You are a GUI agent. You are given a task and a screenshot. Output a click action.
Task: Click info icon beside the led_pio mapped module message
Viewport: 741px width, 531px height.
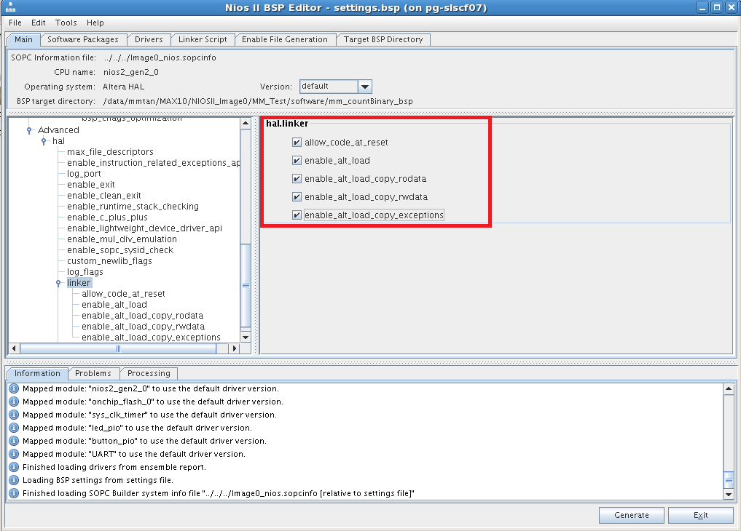pos(14,428)
